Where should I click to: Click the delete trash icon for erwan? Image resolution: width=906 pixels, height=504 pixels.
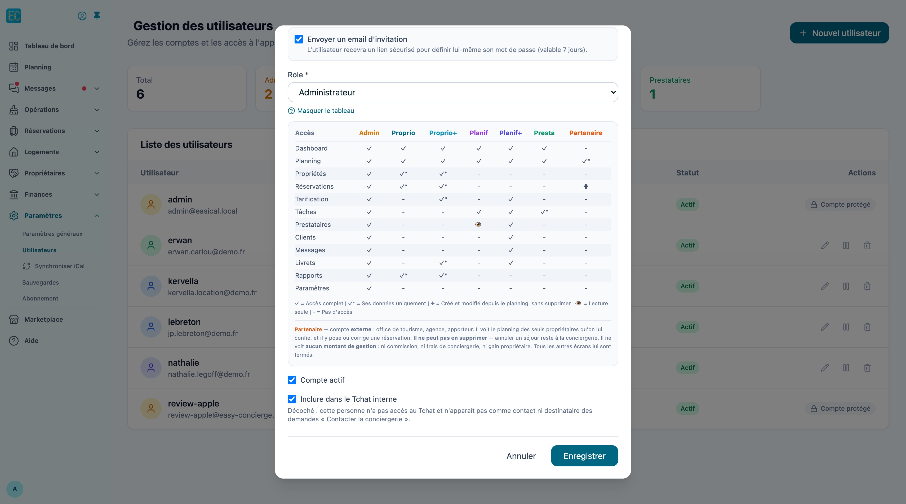(867, 245)
